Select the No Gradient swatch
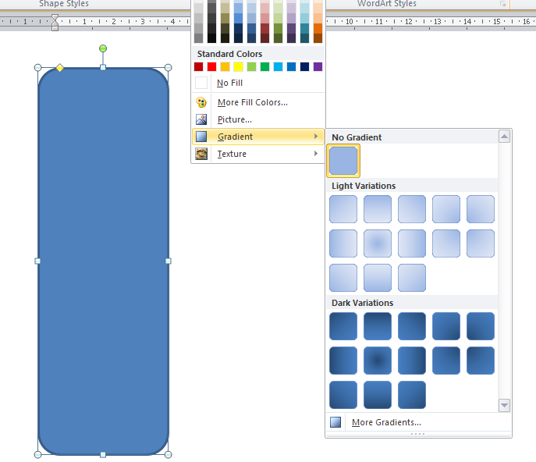536x462 pixels. pos(343,161)
